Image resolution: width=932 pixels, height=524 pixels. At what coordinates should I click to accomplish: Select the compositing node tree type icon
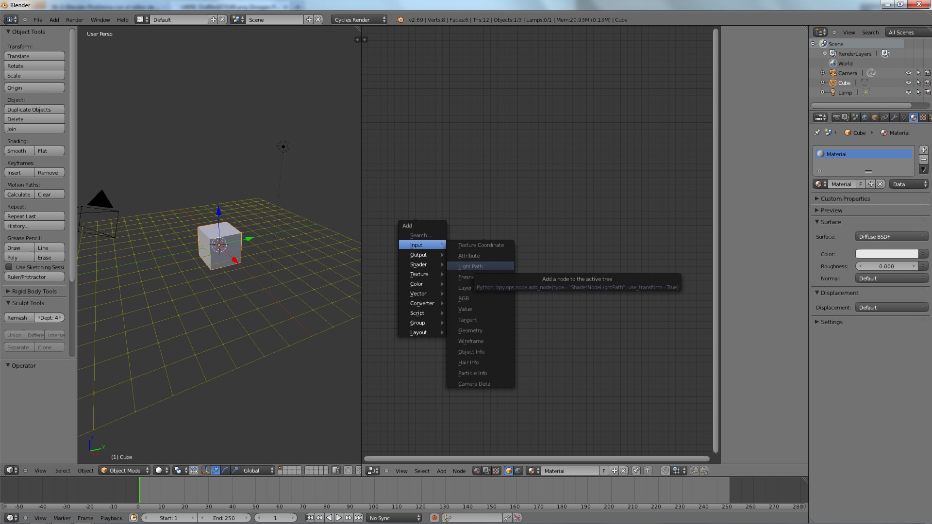coord(486,471)
